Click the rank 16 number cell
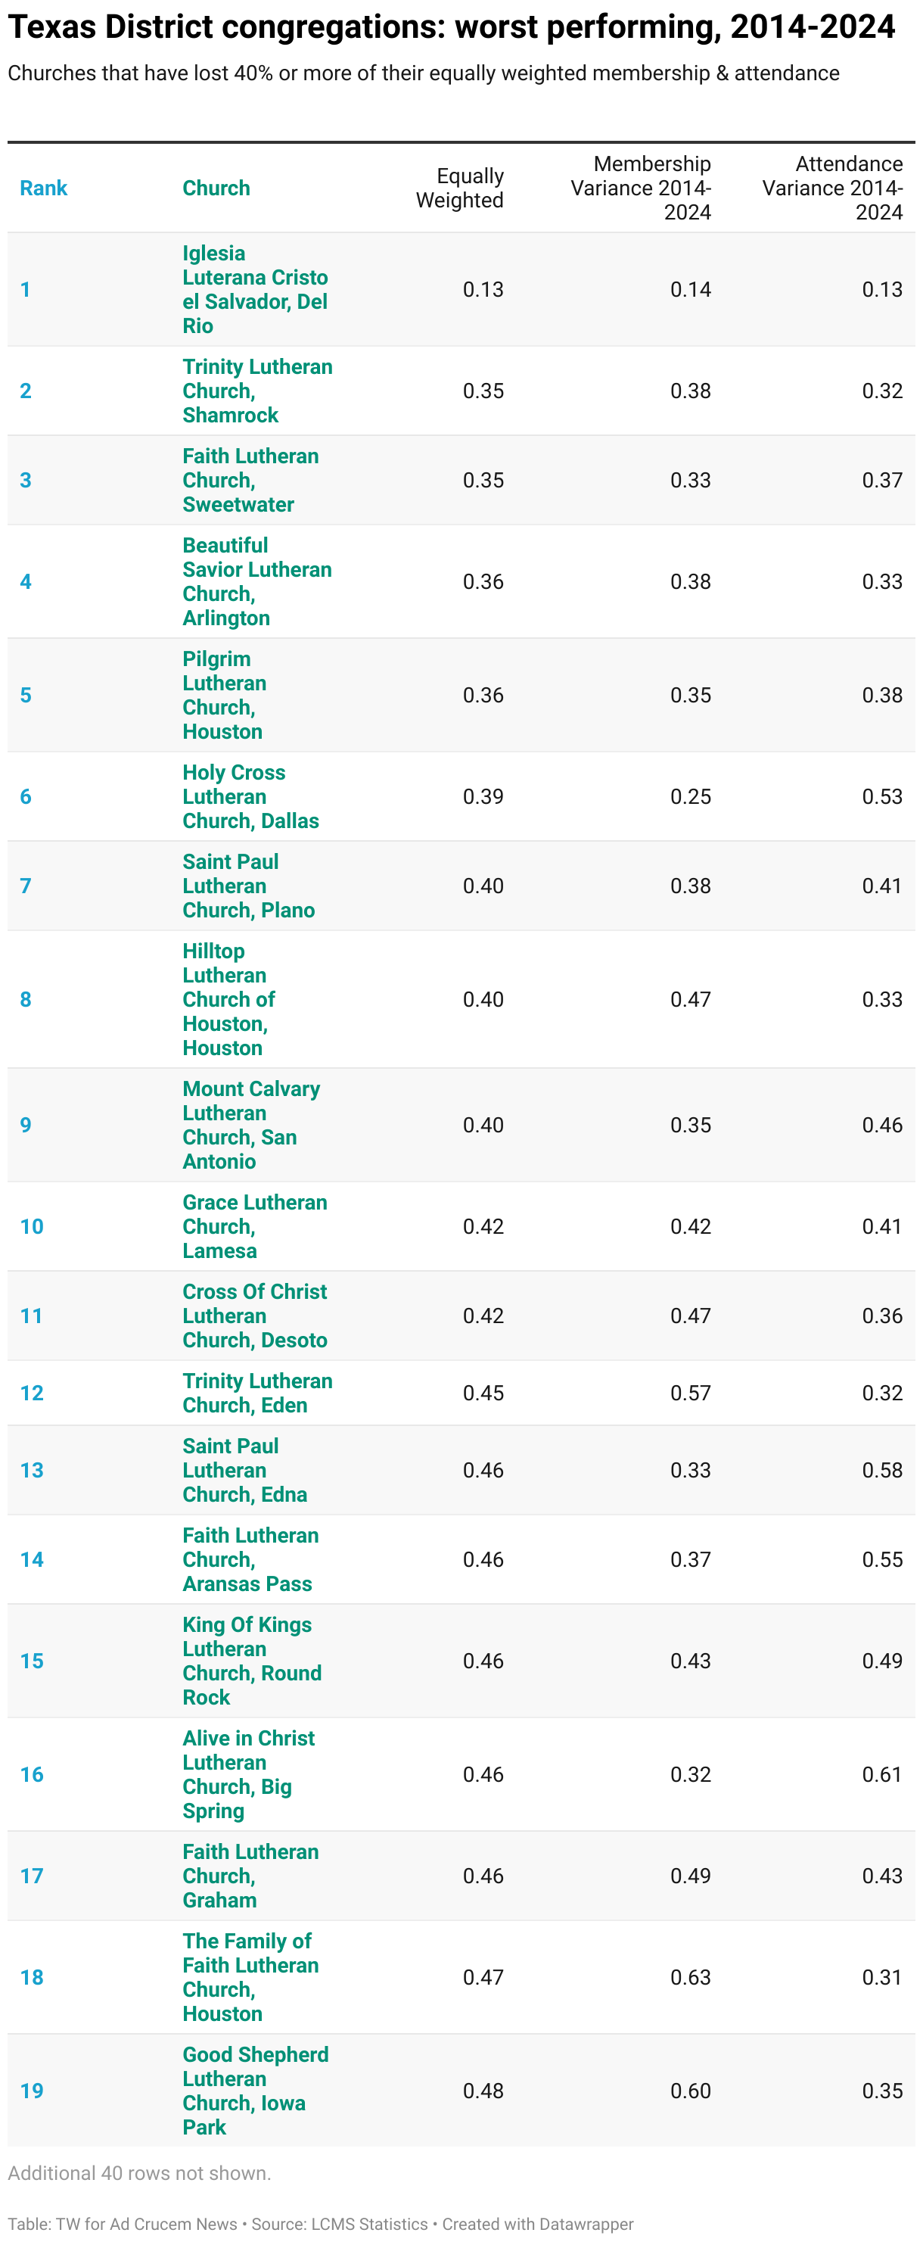 [33, 1775]
